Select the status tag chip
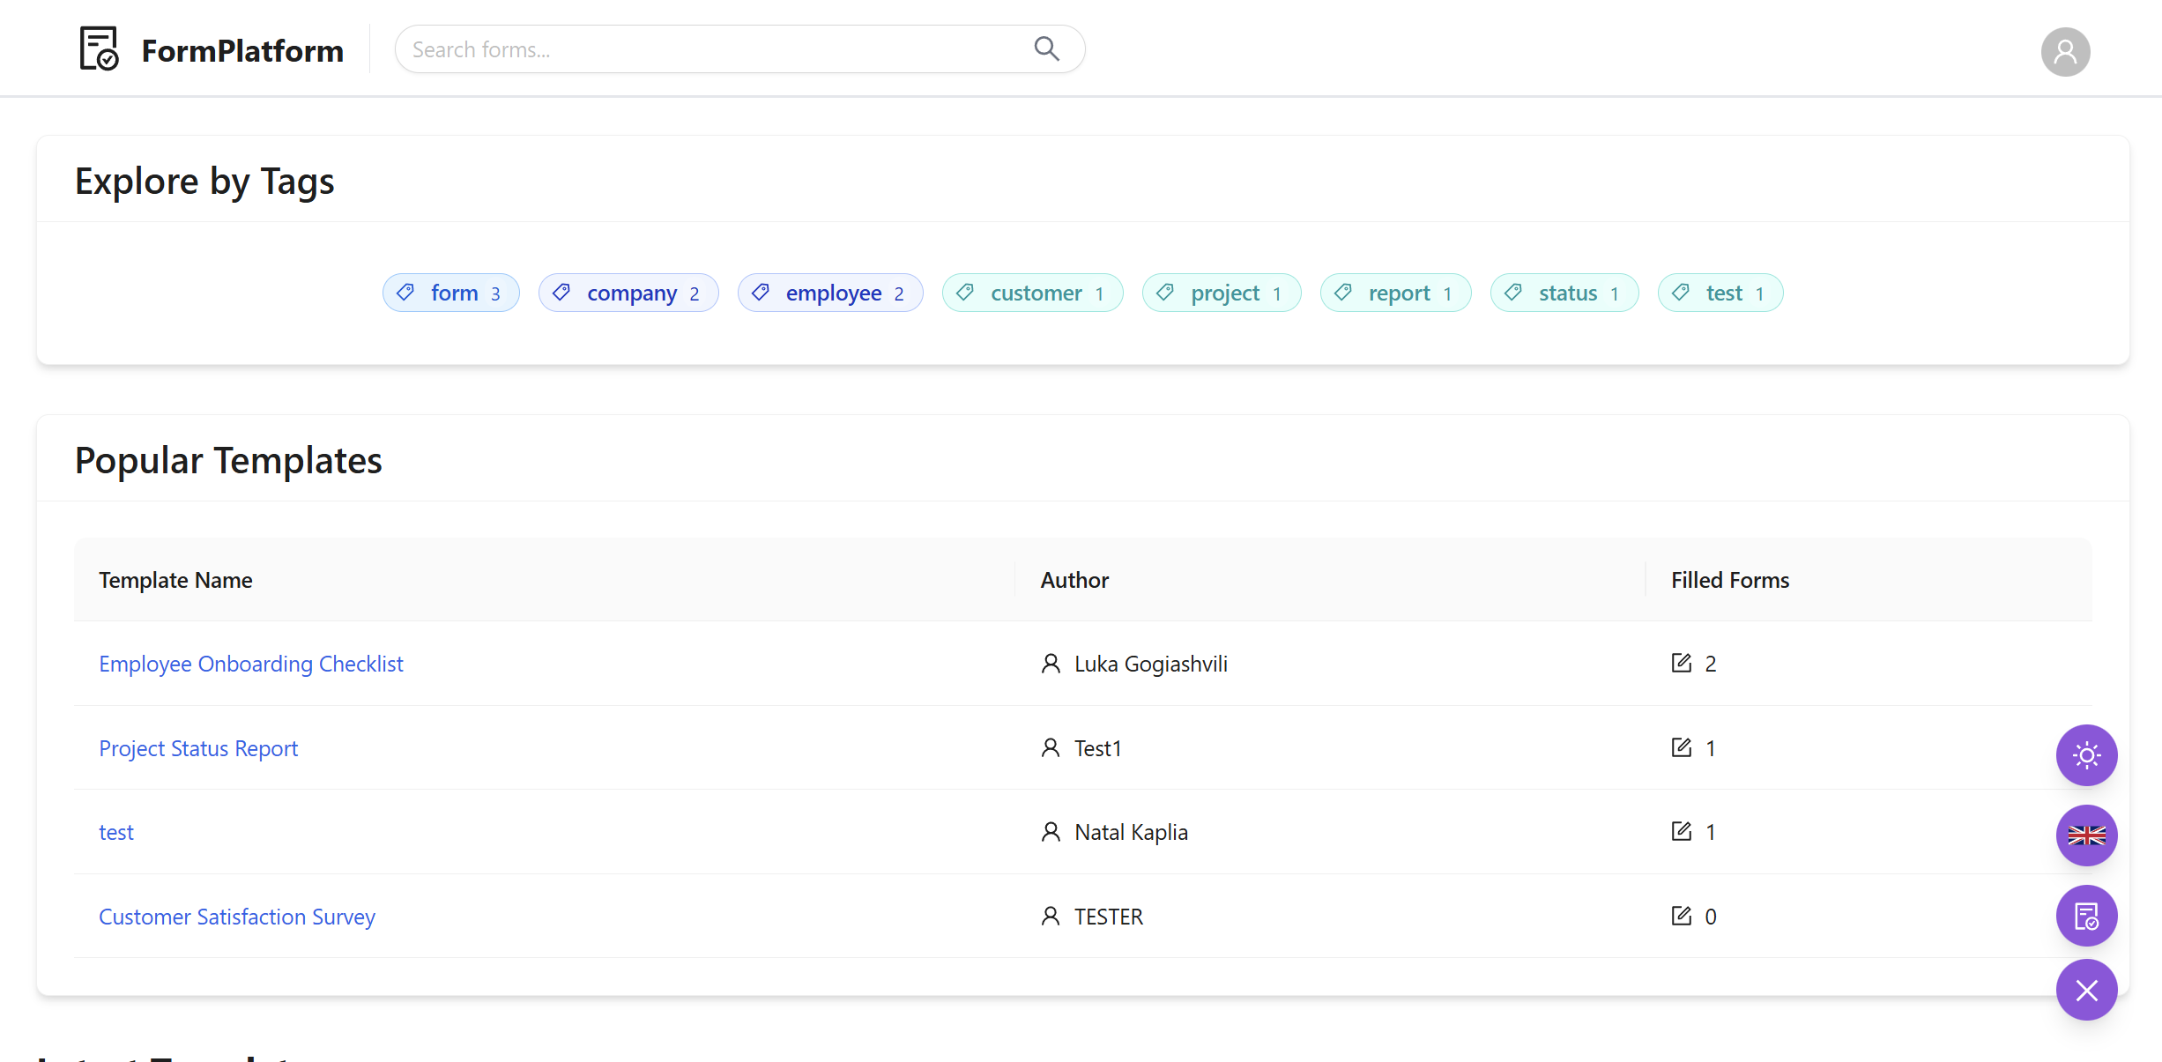2162x1062 pixels. [1564, 293]
